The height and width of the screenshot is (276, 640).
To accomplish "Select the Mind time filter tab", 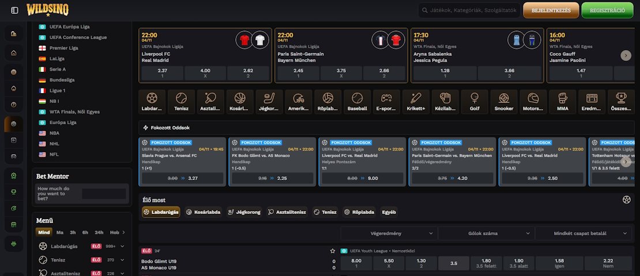I will (44, 232).
